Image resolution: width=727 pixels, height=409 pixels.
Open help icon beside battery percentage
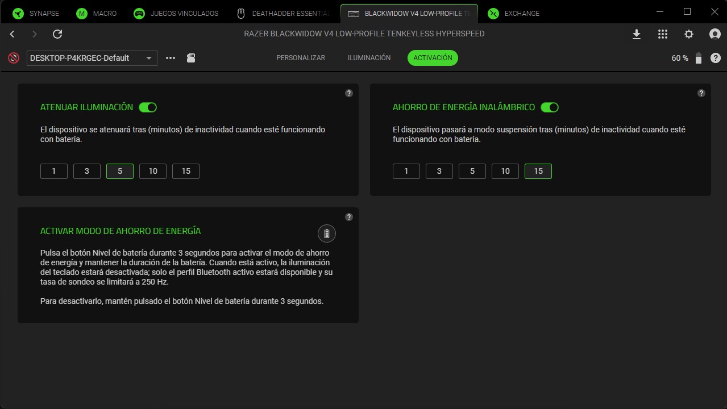click(716, 58)
